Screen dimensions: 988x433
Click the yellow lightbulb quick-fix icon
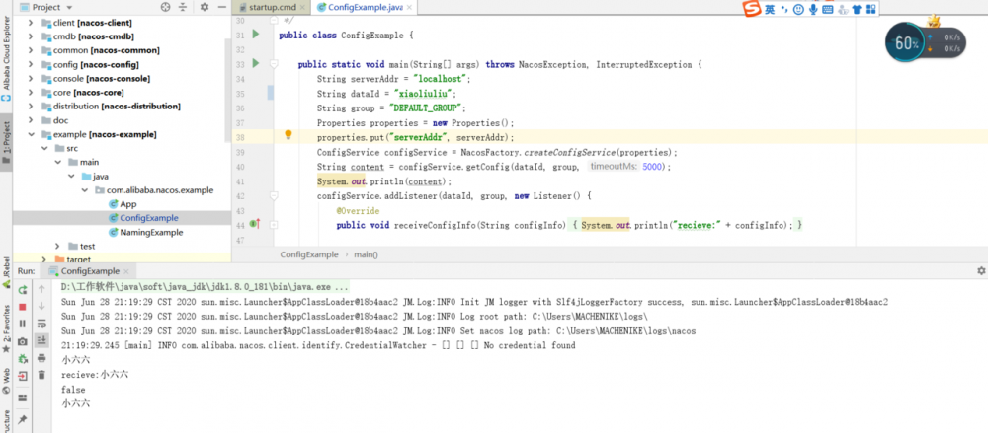[288, 135]
